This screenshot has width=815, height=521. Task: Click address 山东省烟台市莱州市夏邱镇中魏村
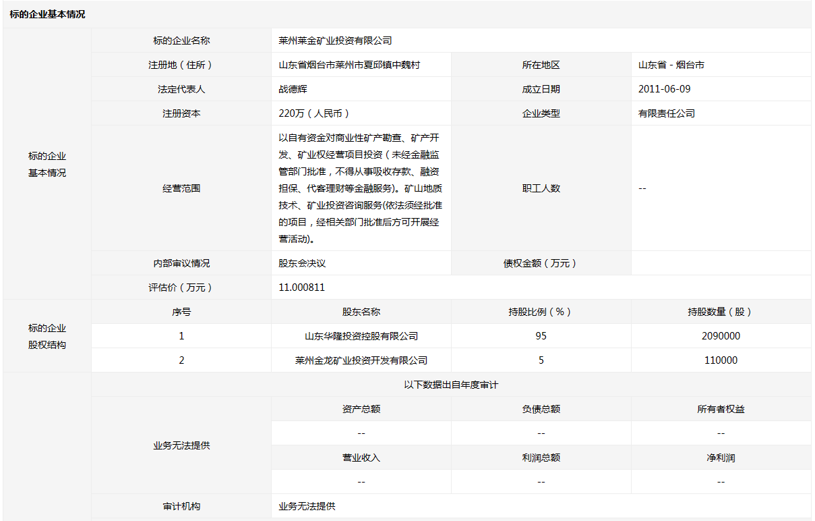pyautogui.click(x=349, y=65)
